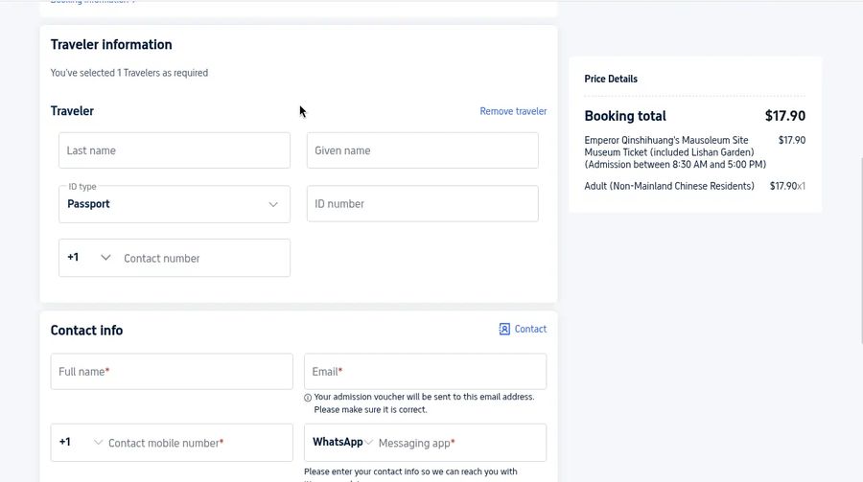Click the Price Details heading
This screenshot has width=863, height=482.
(x=611, y=79)
